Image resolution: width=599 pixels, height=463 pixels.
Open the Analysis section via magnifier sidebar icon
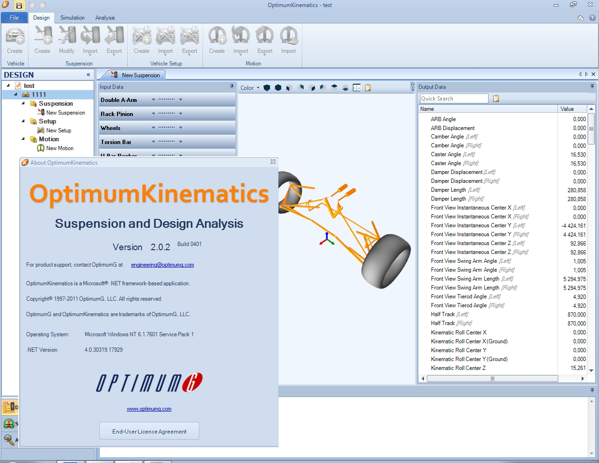(x=9, y=440)
